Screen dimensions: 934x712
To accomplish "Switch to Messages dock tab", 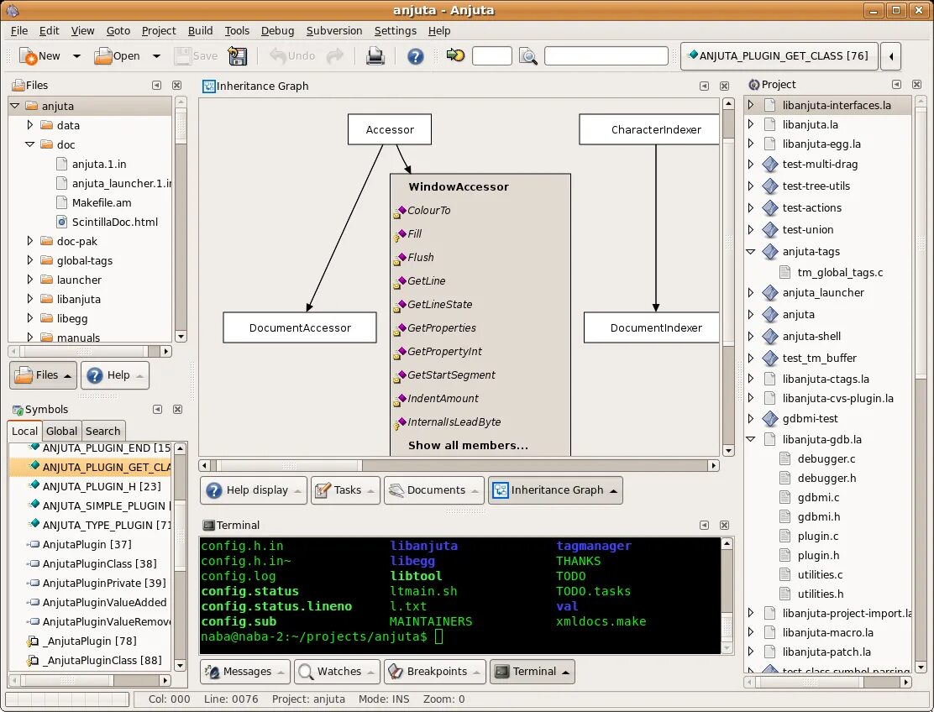I will (245, 671).
